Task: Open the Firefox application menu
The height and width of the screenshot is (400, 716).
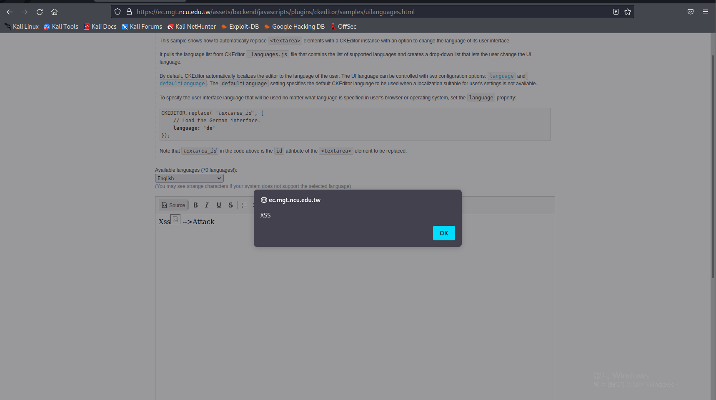Action: (x=706, y=12)
